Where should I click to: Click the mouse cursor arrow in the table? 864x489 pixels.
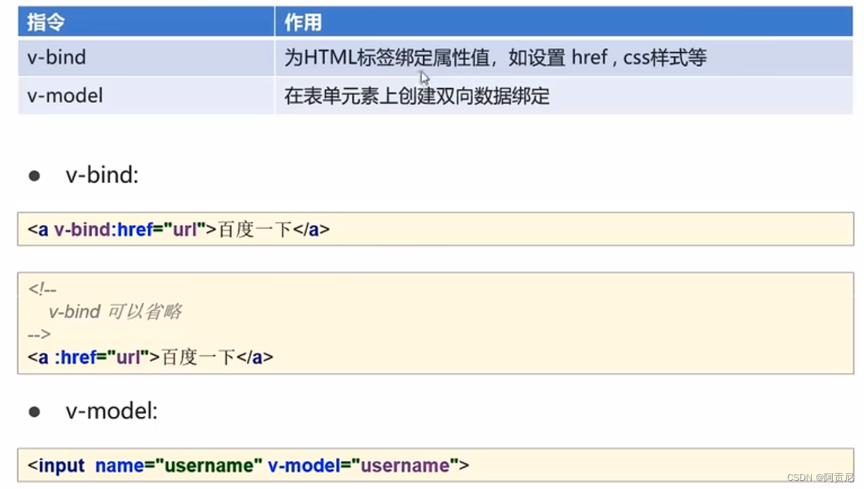point(423,77)
